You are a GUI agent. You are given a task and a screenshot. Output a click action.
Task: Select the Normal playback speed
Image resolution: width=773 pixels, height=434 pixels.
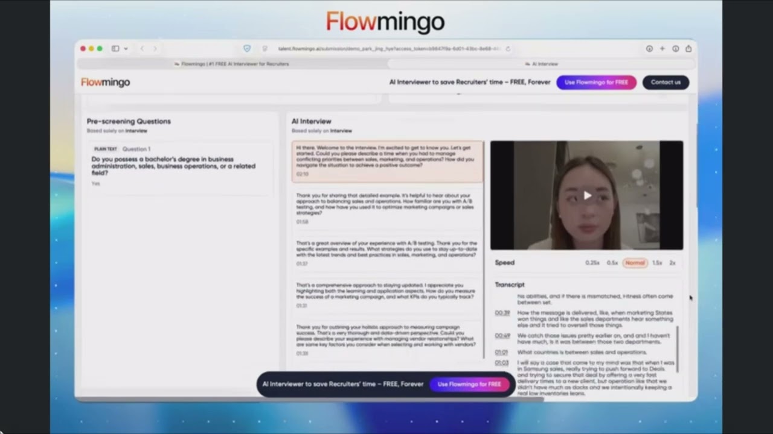pos(635,263)
